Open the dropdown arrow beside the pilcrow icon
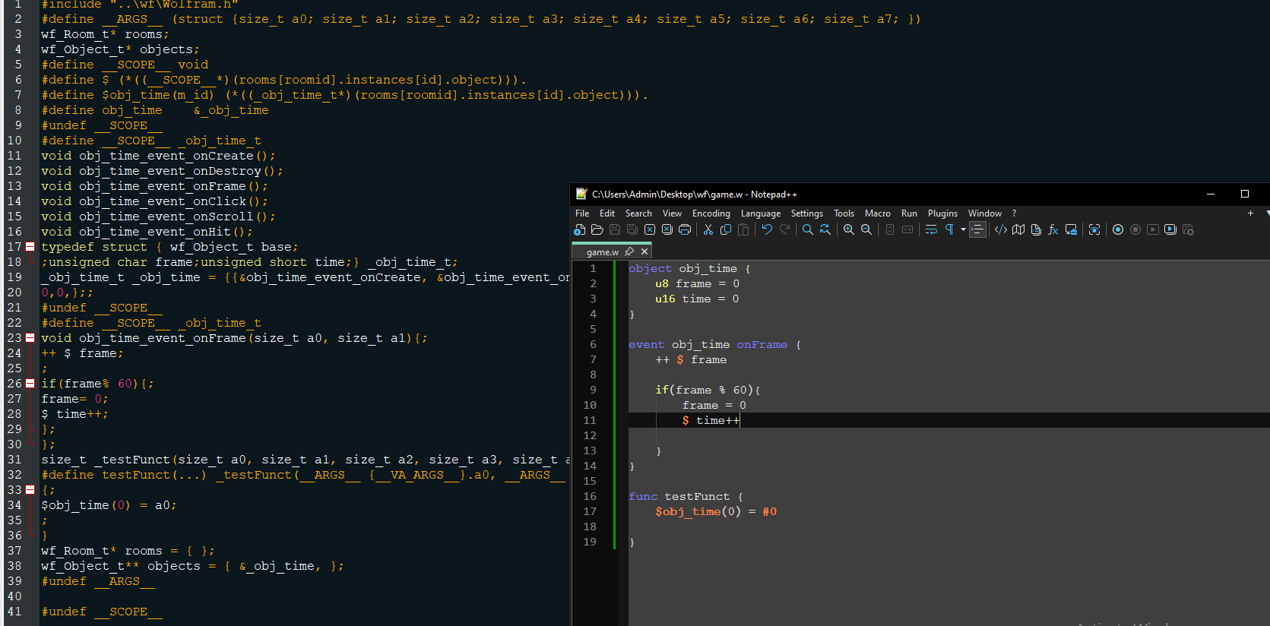Screen dimensions: 1270x626 click(963, 229)
